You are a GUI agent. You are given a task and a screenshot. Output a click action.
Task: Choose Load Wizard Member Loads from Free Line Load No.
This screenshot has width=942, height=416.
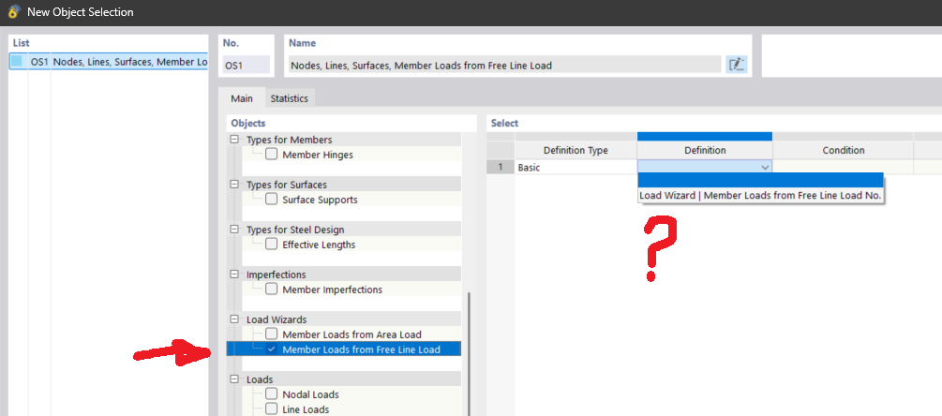760,195
